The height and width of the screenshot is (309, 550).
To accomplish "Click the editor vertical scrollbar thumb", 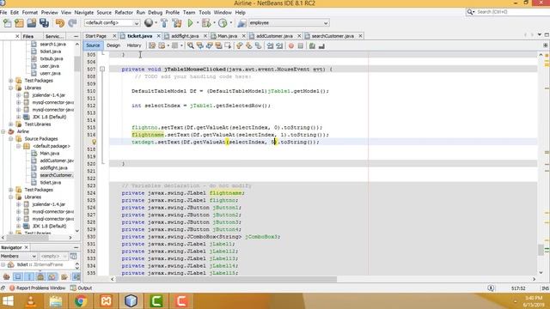I will (541, 250).
